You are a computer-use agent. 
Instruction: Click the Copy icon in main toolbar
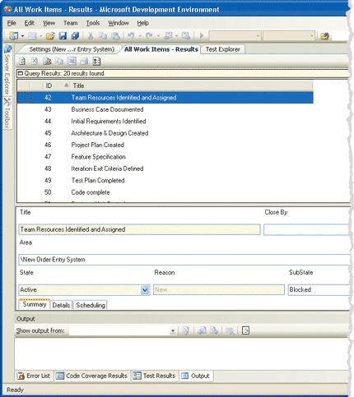pyautogui.click(x=103, y=35)
